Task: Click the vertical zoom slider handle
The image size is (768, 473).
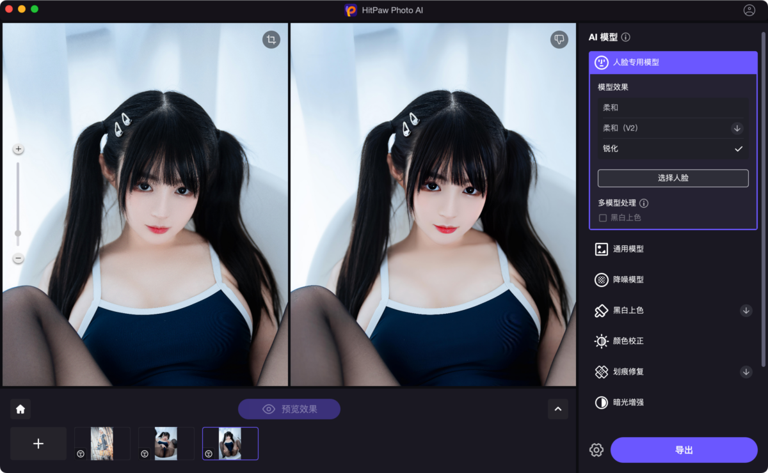Action: tap(18, 233)
